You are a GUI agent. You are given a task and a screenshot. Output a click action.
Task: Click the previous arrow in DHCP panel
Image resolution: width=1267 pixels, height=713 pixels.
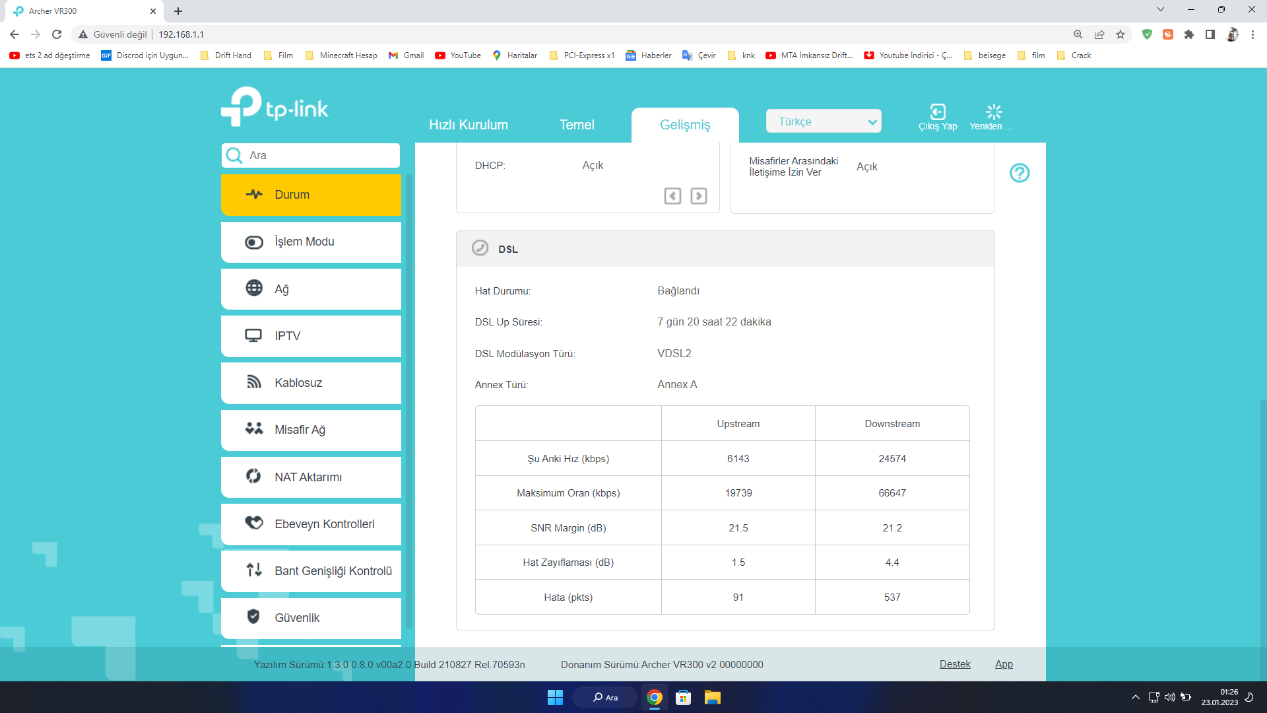(672, 196)
